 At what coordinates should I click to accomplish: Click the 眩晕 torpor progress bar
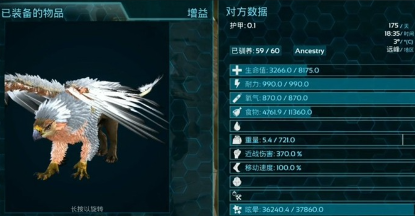[322, 210]
